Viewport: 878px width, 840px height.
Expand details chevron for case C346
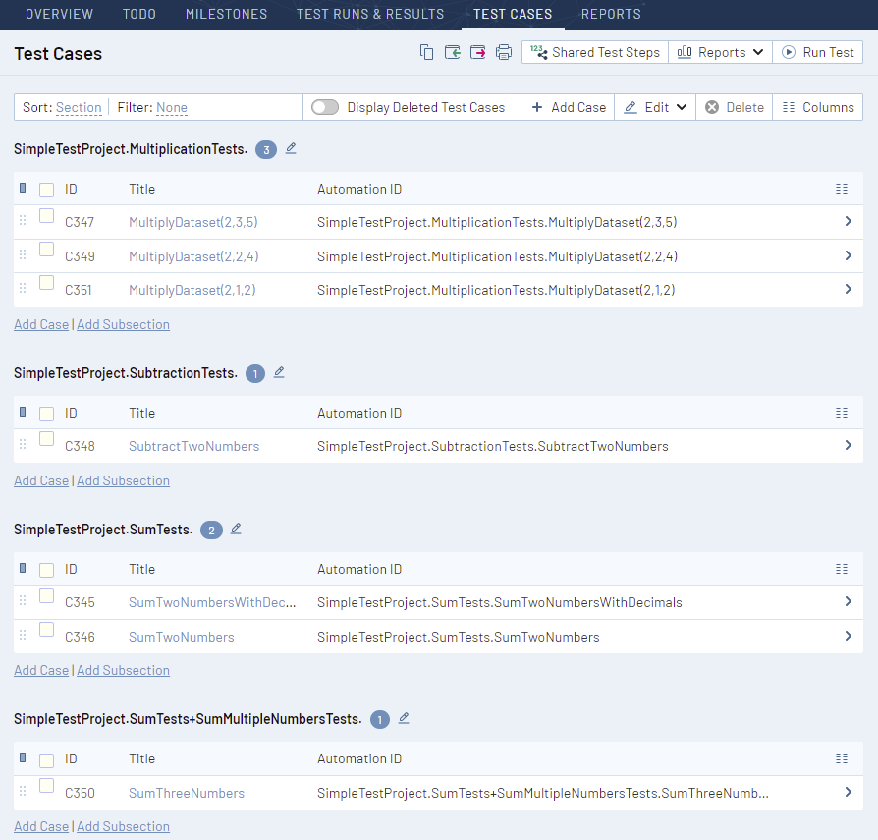(849, 637)
